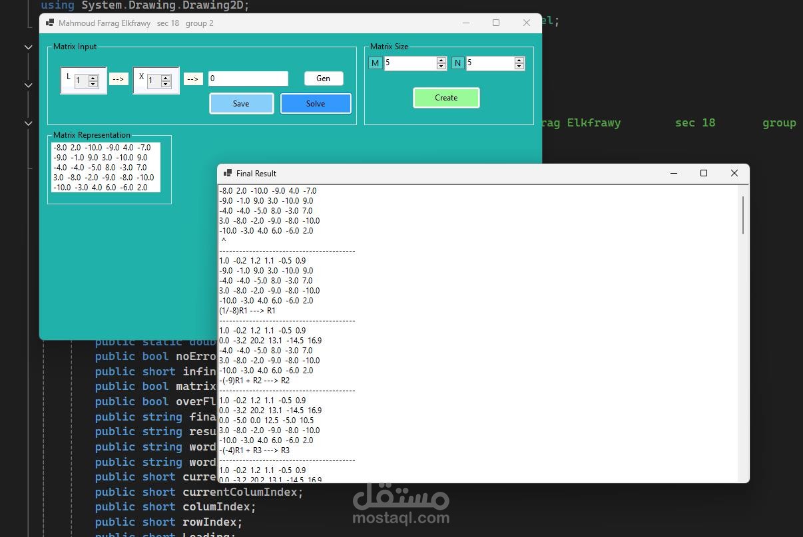Screen dimensions: 803x537
Task: Click the M button in Matrix Size
Action: pos(376,63)
